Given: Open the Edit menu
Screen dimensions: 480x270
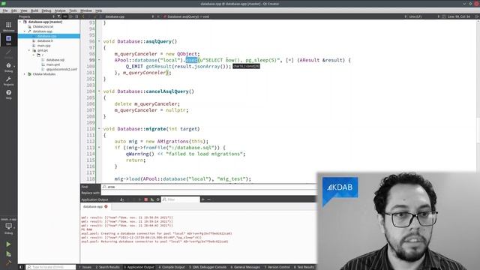Looking at the screenshot, I should tap(14, 10).
